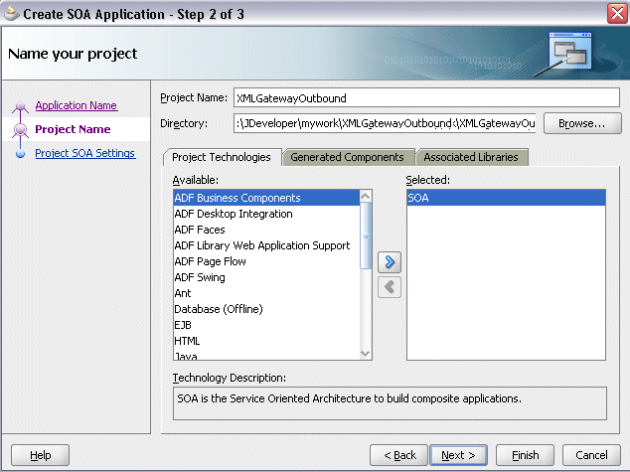Viewport: 630px width, 472px height.
Task: Select ADF Desktop Integration item
Action: 266,214
